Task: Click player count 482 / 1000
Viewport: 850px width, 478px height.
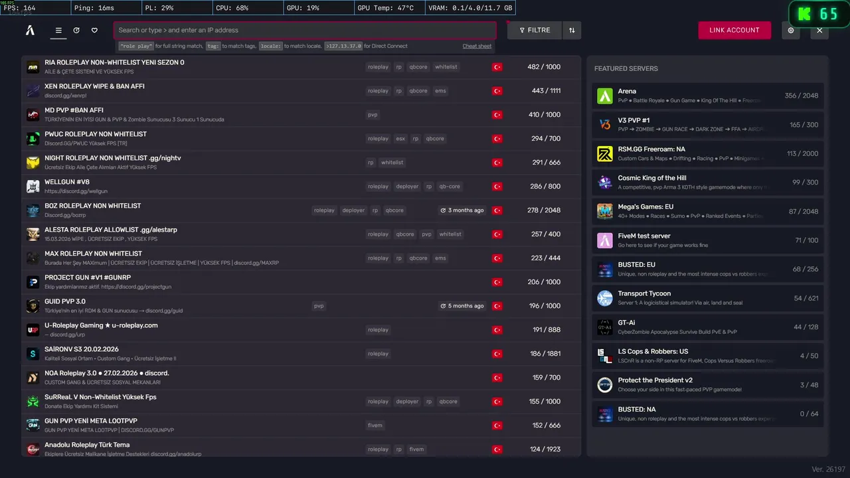Action: tap(544, 67)
